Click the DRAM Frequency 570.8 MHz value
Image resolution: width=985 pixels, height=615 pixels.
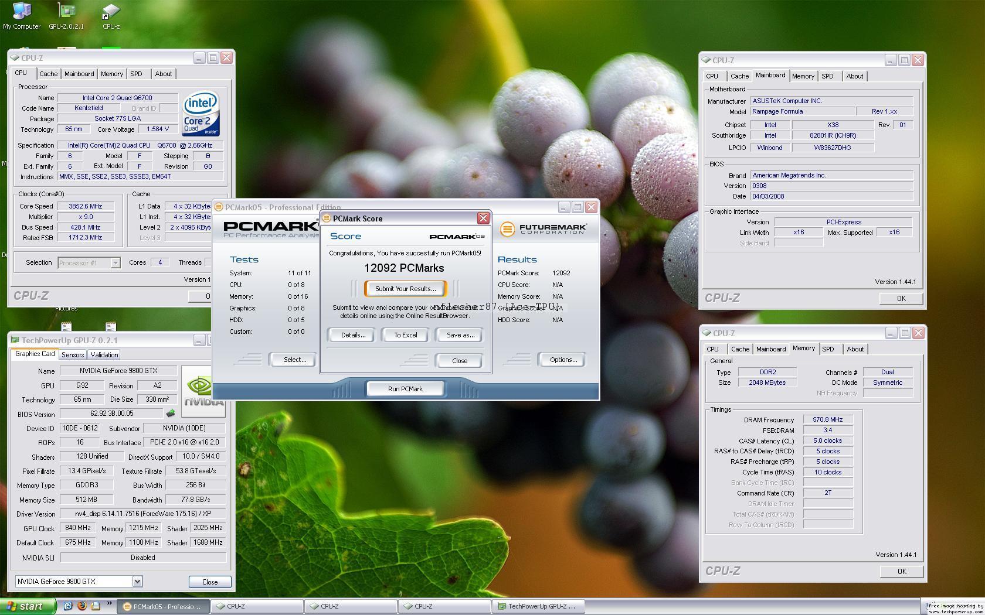click(x=827, y=419)
